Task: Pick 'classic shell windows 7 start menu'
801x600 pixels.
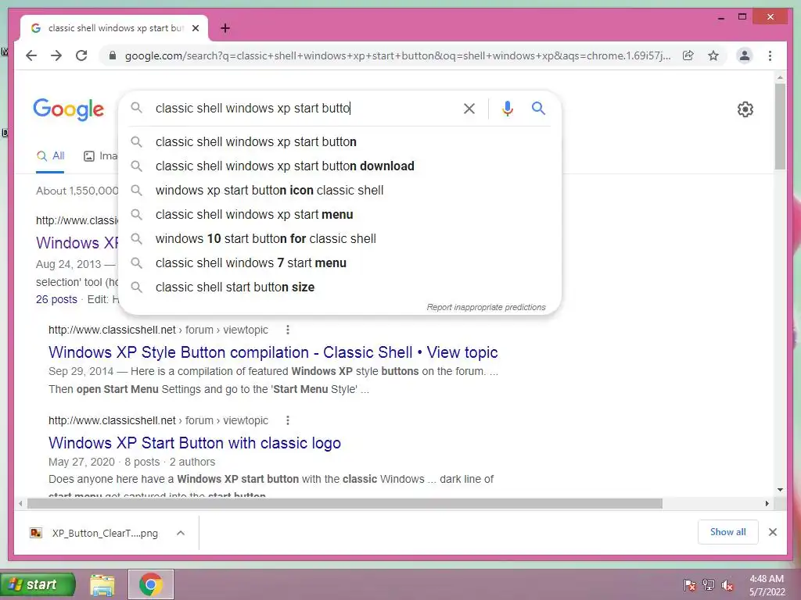Action: pos(339,262)
